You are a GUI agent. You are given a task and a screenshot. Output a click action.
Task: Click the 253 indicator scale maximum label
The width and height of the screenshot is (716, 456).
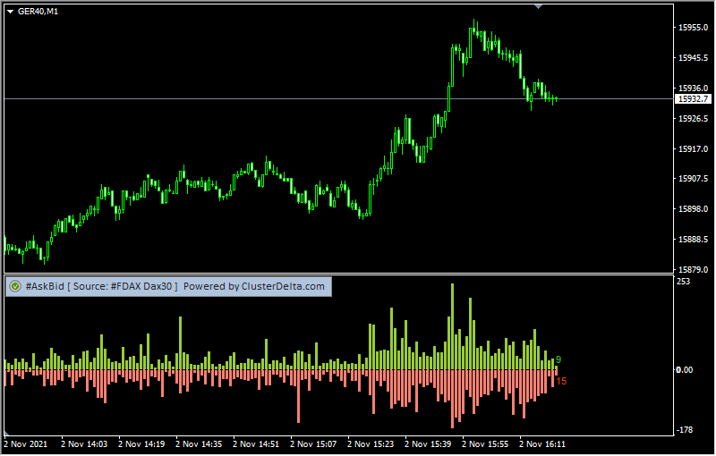[684, 282]
